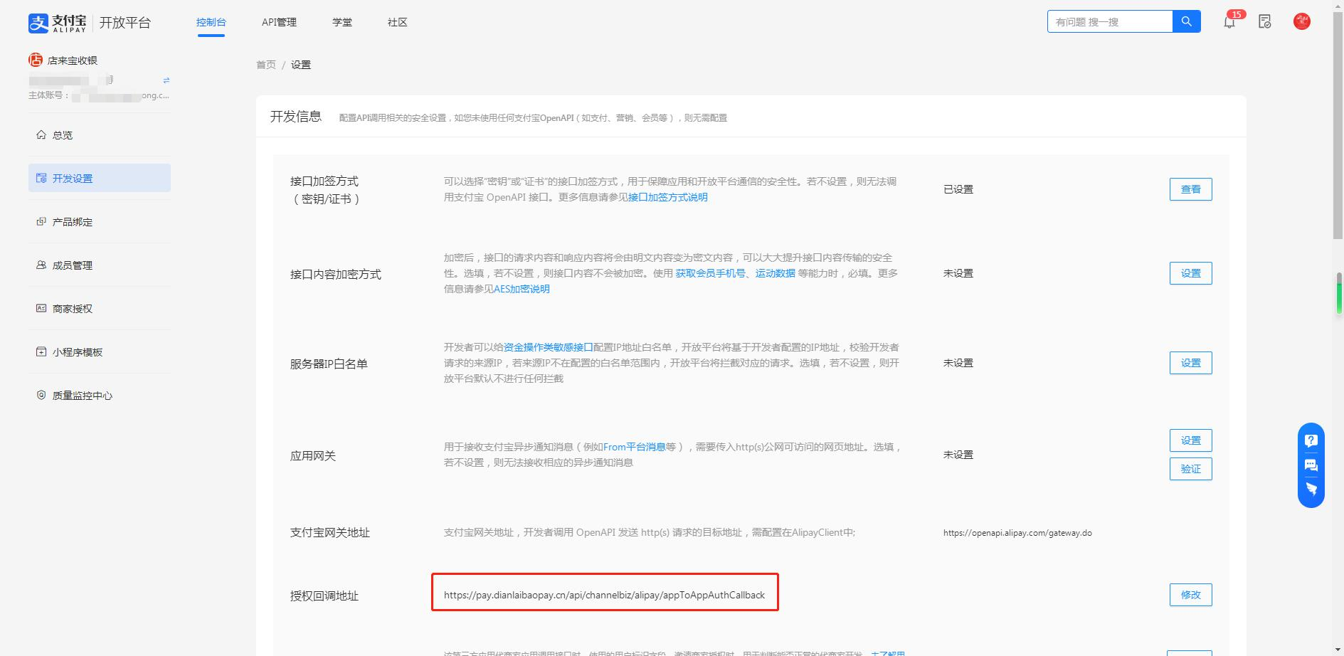The width and height of the screenshot is (1344, 656).
Task: Click the search magnifier button
Action: (1186, 21)
